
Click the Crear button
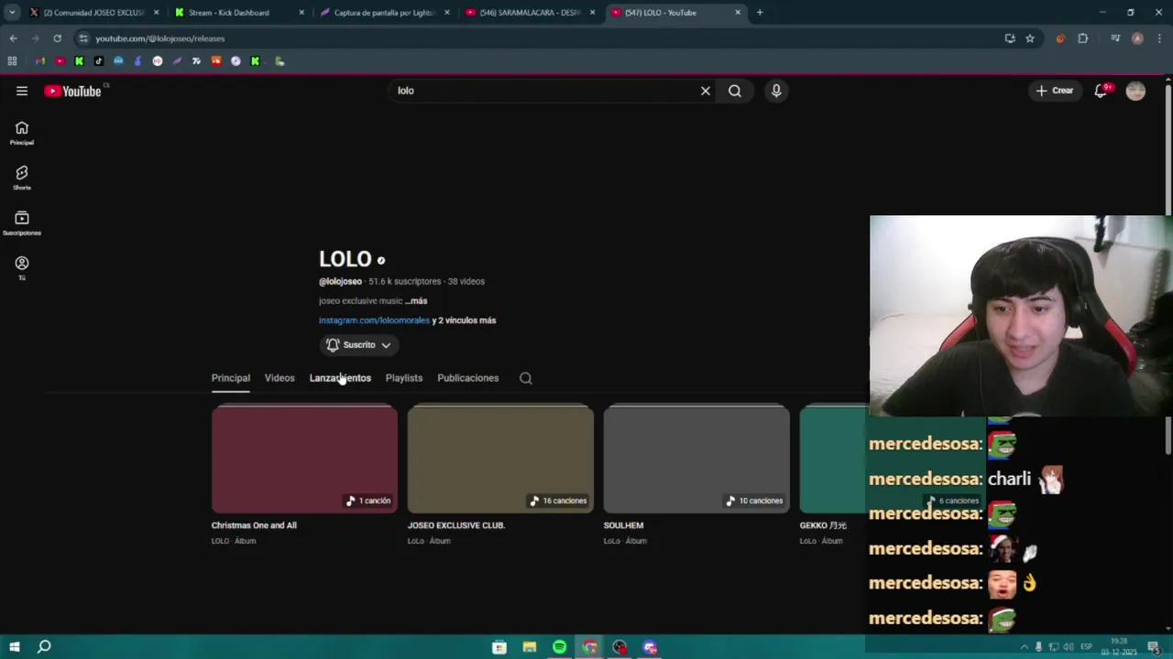pos(1055,91)
